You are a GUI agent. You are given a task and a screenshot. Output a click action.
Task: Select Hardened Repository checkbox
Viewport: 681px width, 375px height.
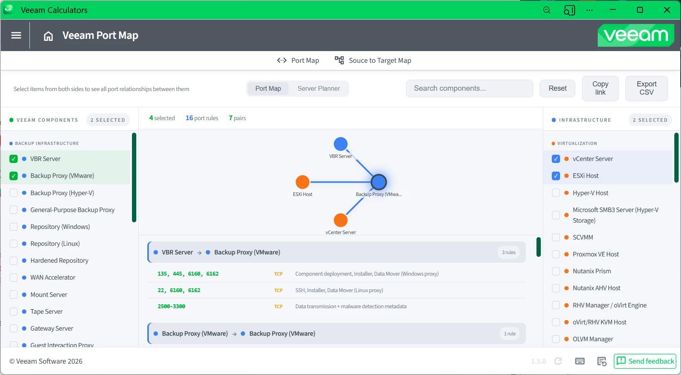pos(14,261)
